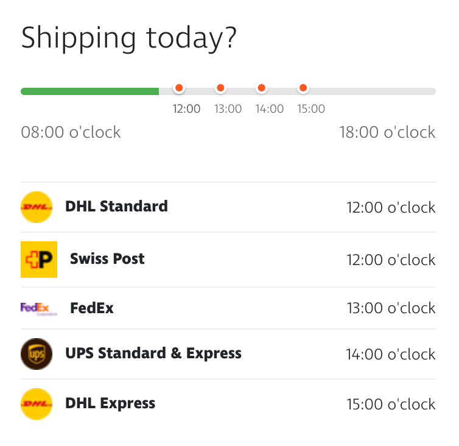Viewport: 459px width, 446px height.
Task: Click the 15:00 timeline marker dot
Action: 303,88
